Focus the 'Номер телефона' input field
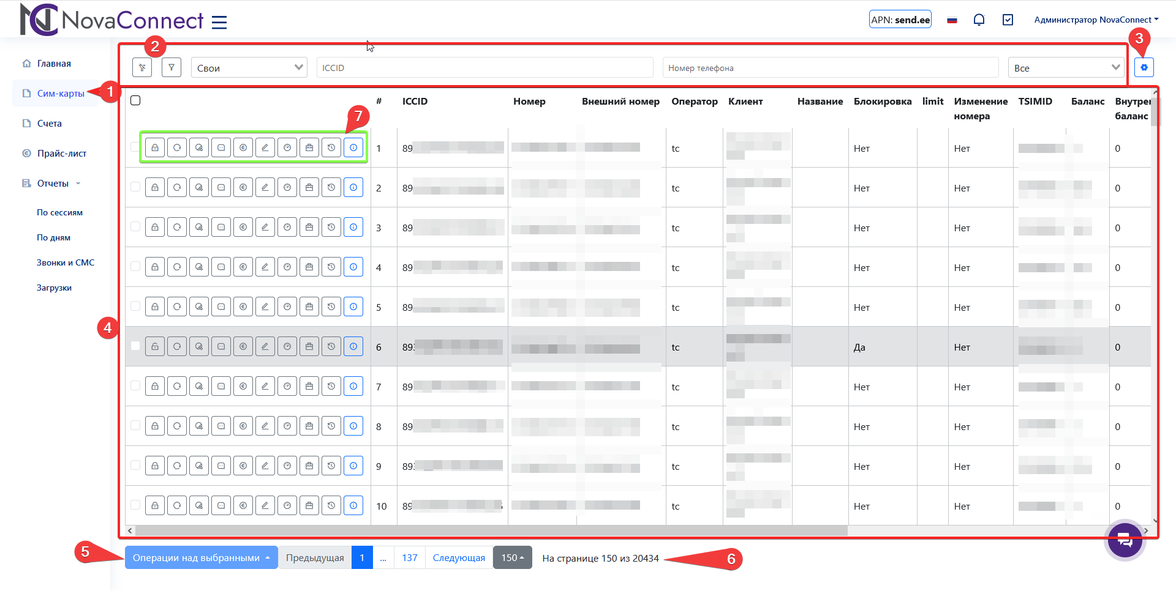The width and height of the screenshot is (1176, 591). click(x=830, y=67)
